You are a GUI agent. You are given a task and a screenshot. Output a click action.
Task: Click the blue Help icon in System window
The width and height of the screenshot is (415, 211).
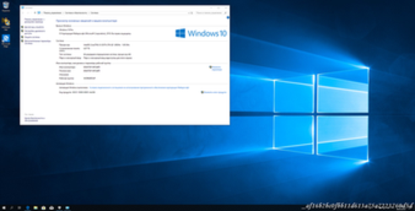[228, 18]
